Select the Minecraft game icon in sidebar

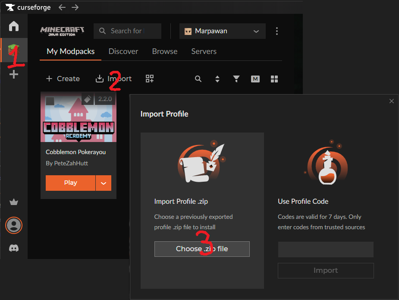13,50
